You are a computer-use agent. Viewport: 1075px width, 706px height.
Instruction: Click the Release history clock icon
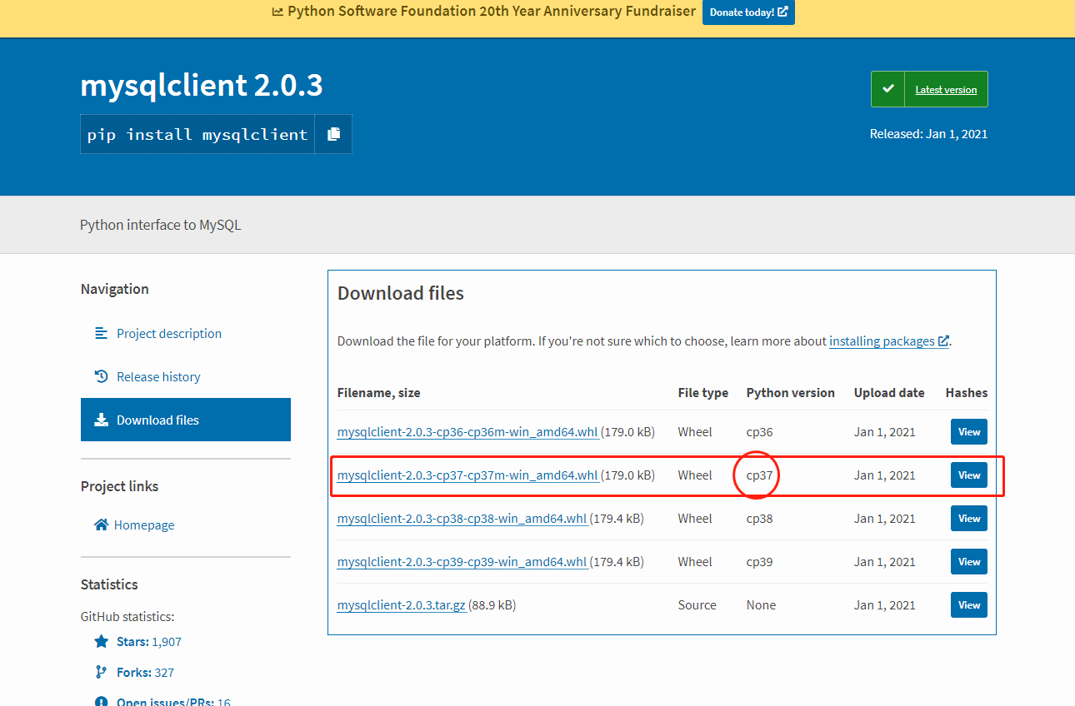tap(102, 376)
